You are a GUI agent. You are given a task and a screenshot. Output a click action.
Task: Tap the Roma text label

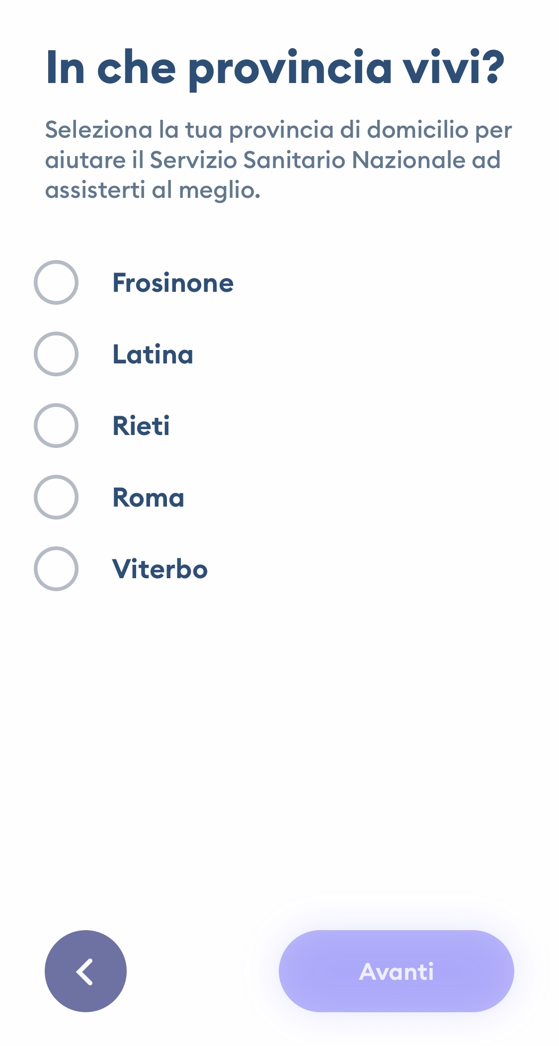point(148,498)
